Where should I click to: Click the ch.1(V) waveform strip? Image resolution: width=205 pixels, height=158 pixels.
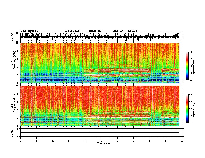click(101, 37)
